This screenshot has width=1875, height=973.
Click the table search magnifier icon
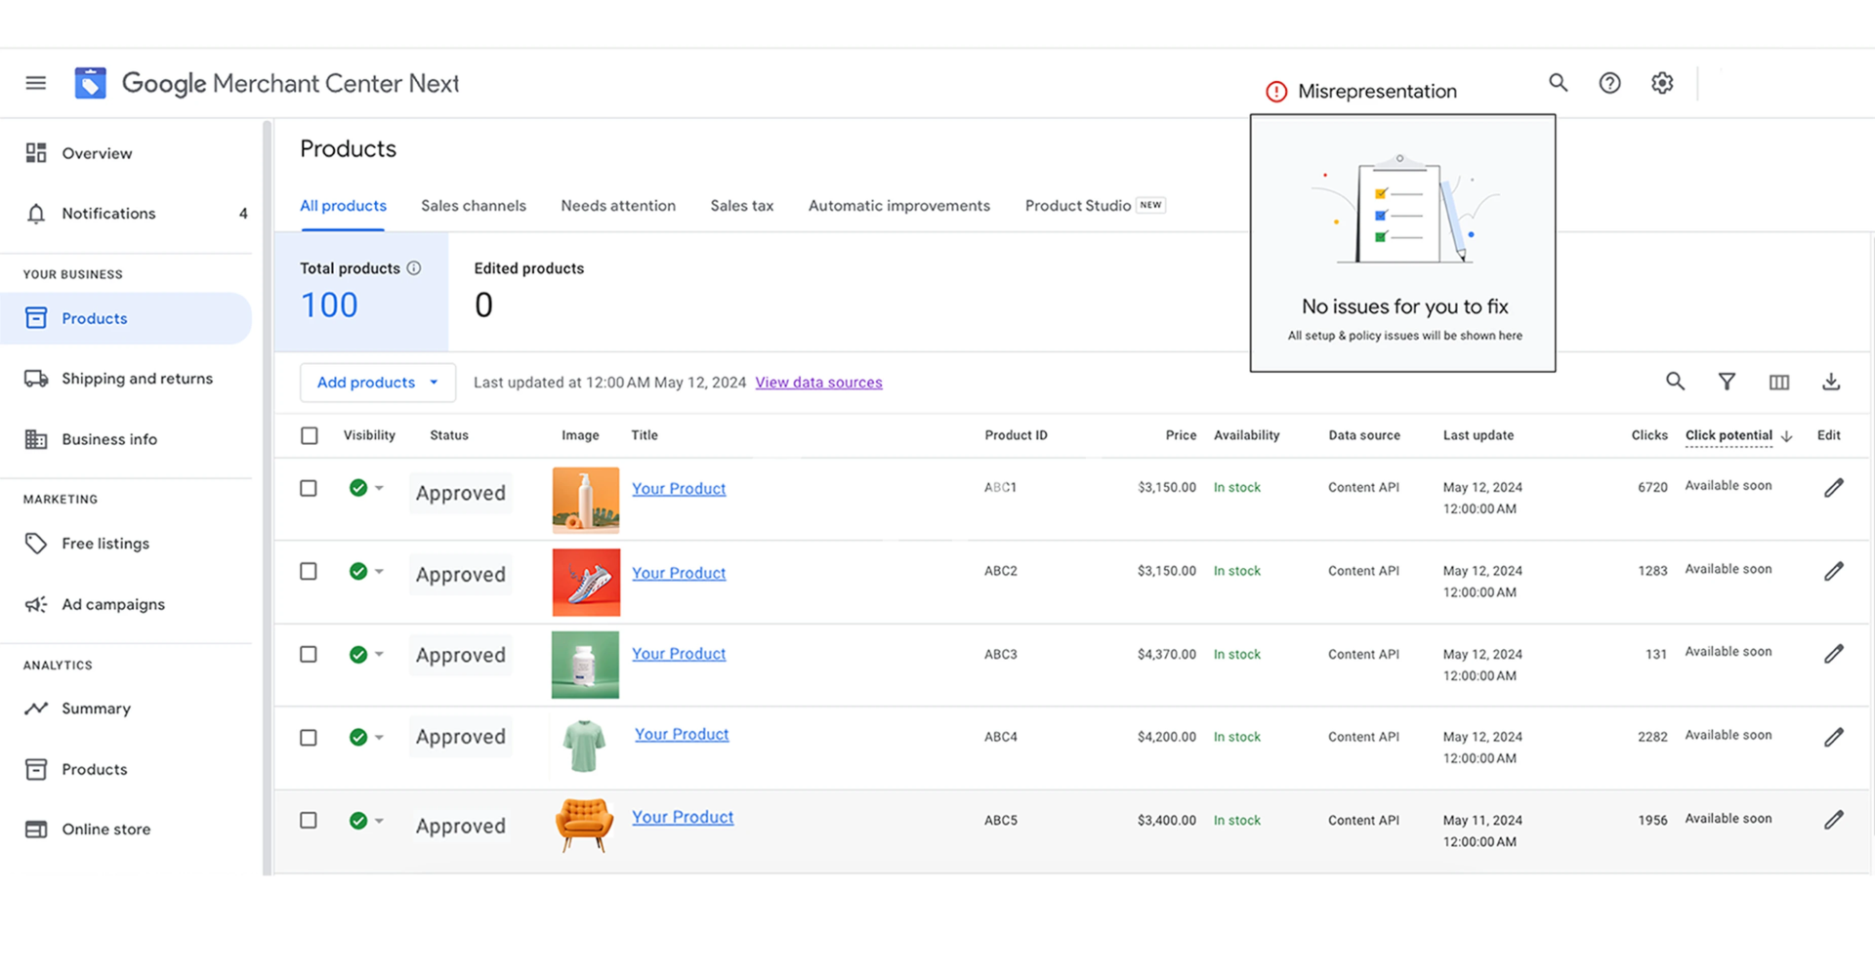click(1675, 382)
